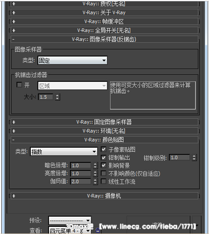Image resolution: width=209 pixels, height=234 pixels.
Task: Expand the V-Ray 帧缓冲区 rollout
Action: tap(104, 22)
